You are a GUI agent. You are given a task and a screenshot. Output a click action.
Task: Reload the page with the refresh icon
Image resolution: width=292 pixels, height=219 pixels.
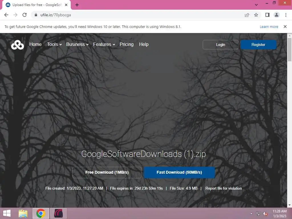coord(25,15)
